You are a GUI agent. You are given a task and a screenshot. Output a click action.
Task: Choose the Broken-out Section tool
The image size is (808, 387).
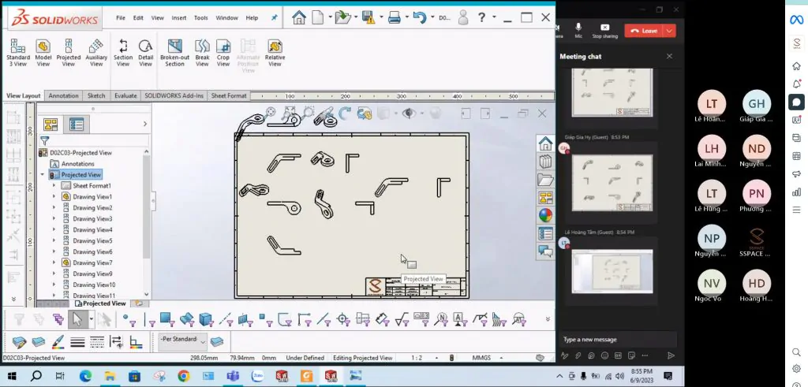click(174, 53)
